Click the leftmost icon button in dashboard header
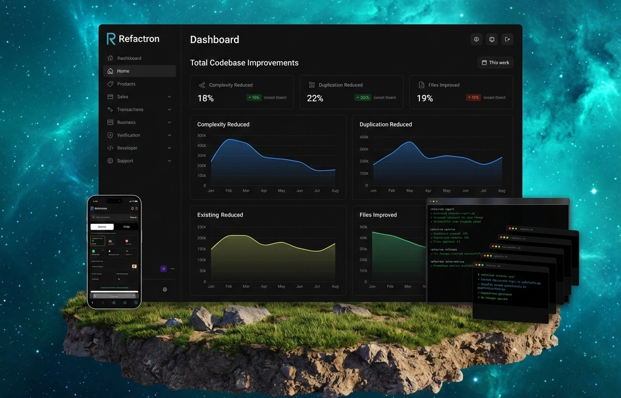 coord(476,39)
